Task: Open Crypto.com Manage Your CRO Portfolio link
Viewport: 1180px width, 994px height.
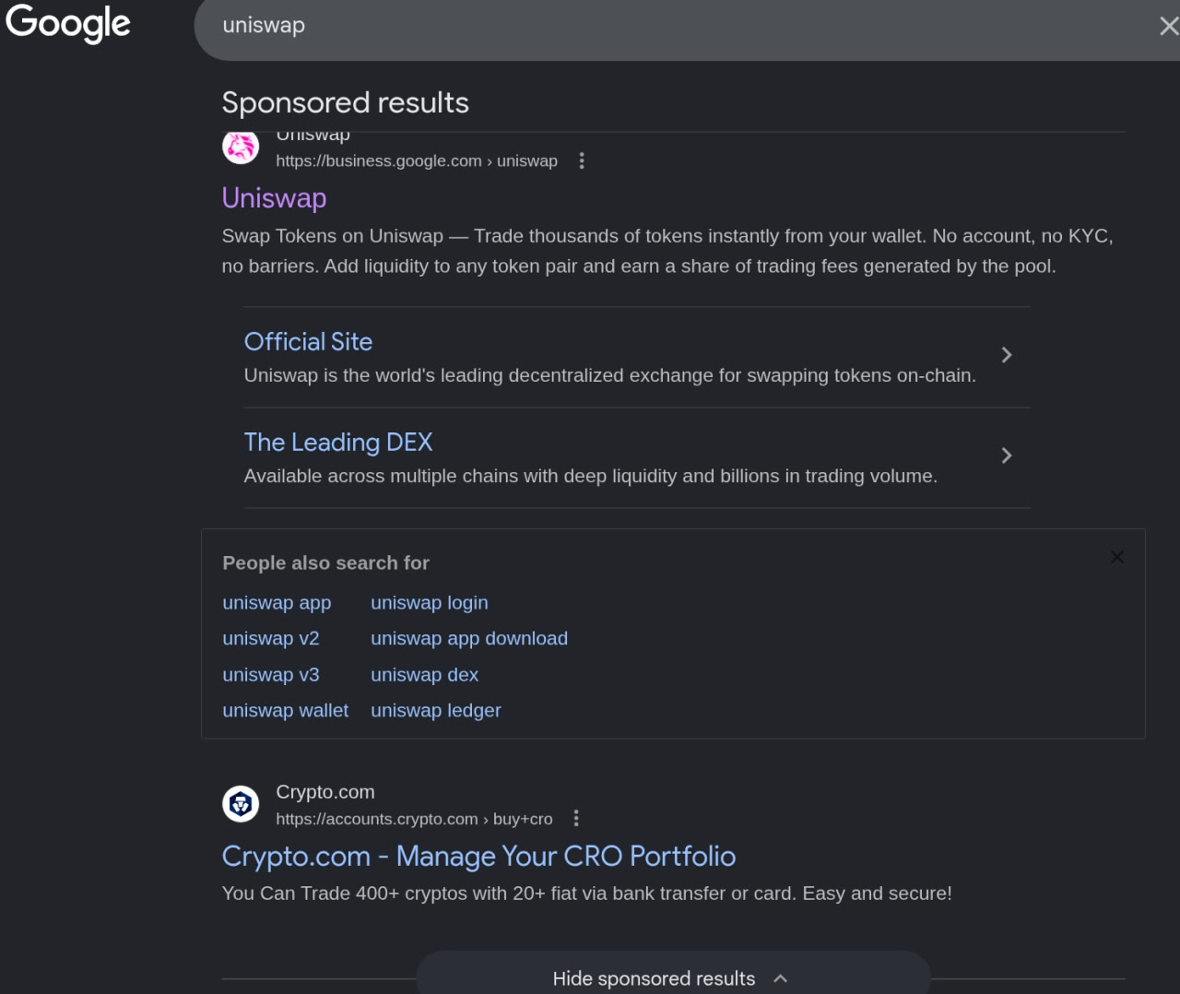Action: tap(478, 857)
